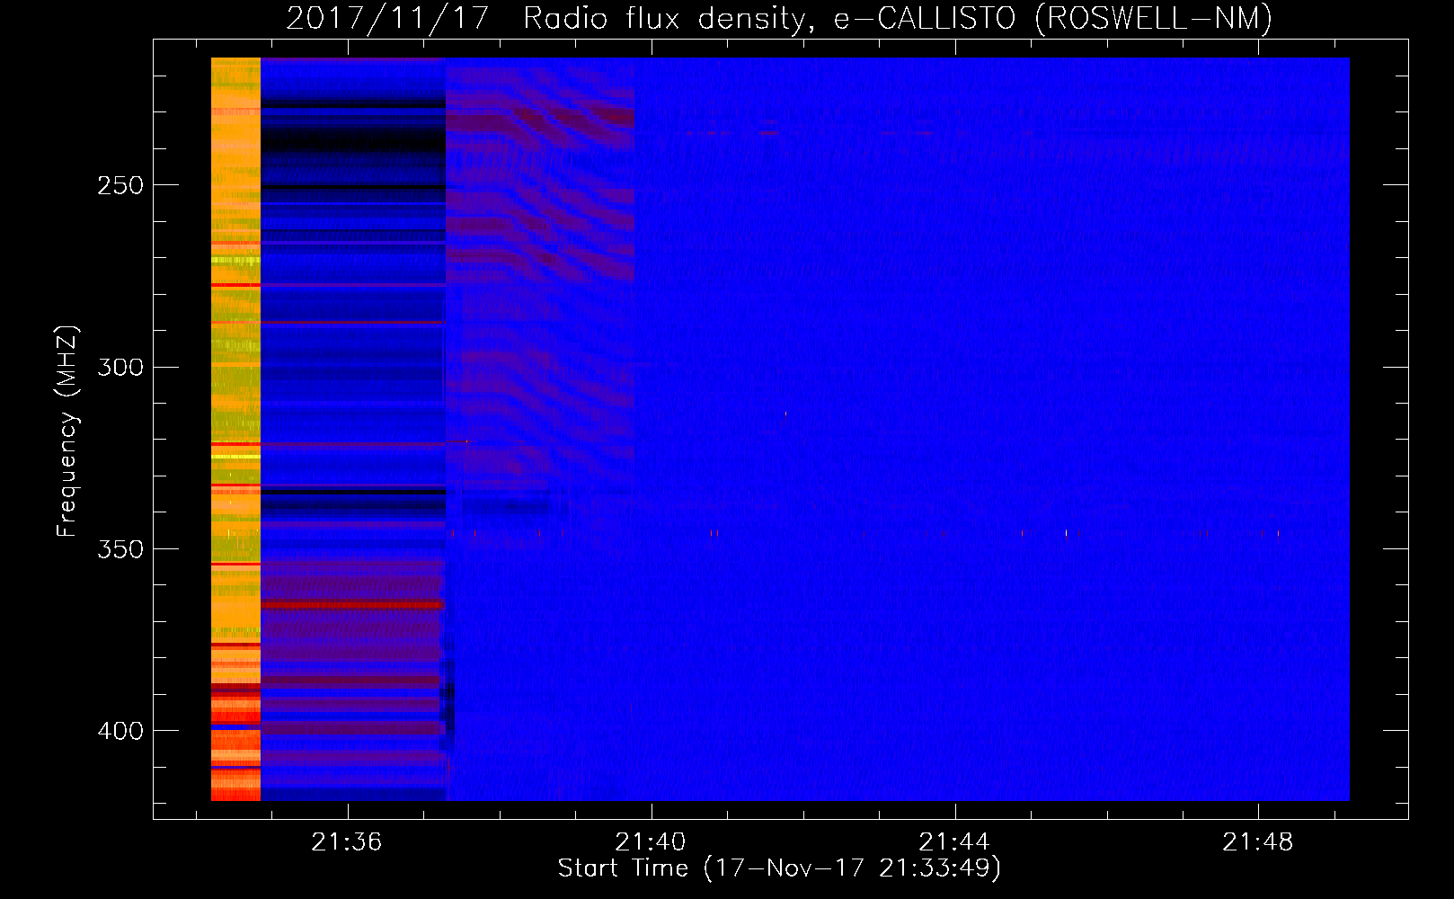Screen dimensions: 1454x899
Task: Click the orange-yellow band at spectrogram start
Action: 235,429
